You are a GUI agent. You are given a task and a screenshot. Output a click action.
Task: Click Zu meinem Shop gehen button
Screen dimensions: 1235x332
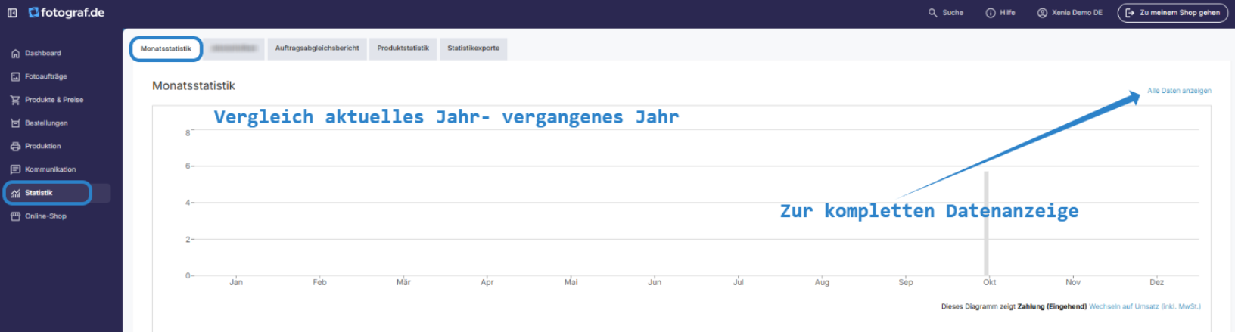pyautogui.click(x=1172, y=13)
